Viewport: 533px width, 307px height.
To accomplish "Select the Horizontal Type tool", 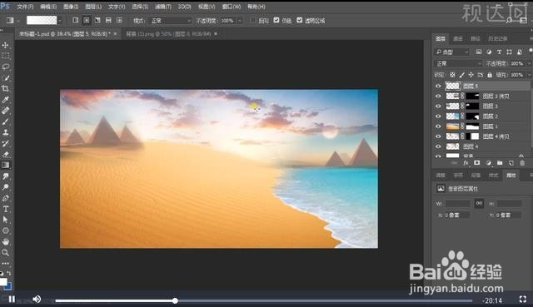I will [x=6, y=209].
